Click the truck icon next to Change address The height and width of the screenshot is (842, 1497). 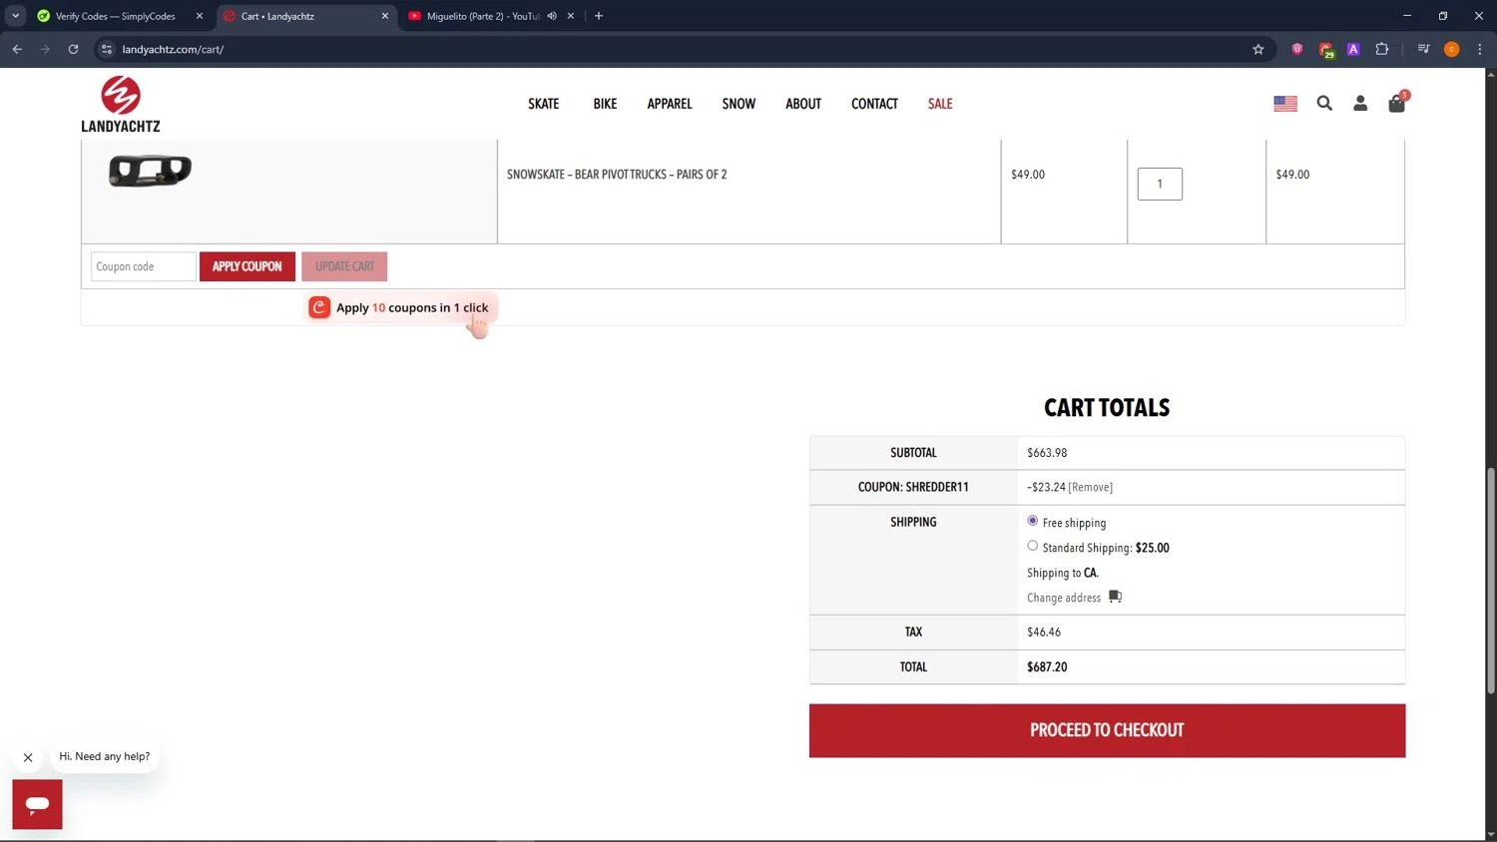pyautogui.click(x=1116, y=597)
